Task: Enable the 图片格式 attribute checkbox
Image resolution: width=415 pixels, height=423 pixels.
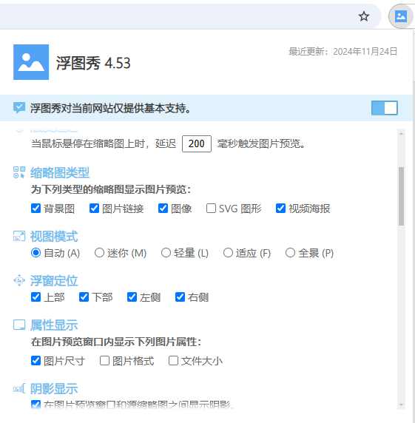Action: click(104, 361)
